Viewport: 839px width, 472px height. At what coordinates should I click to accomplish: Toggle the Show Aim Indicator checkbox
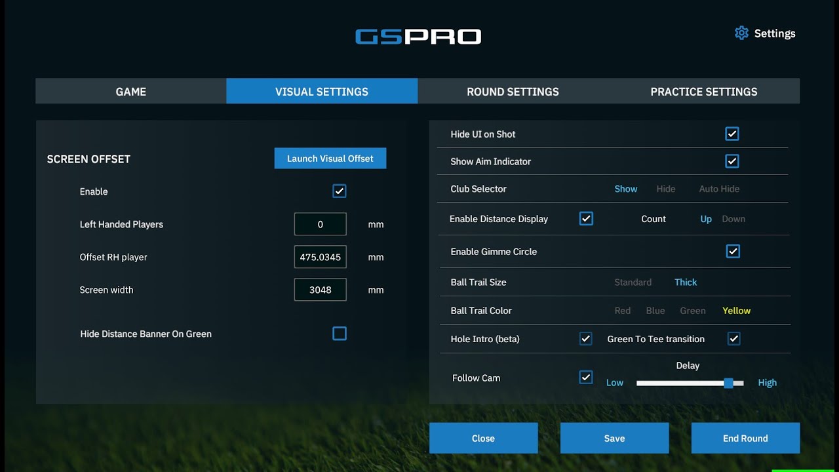(732, 161)
